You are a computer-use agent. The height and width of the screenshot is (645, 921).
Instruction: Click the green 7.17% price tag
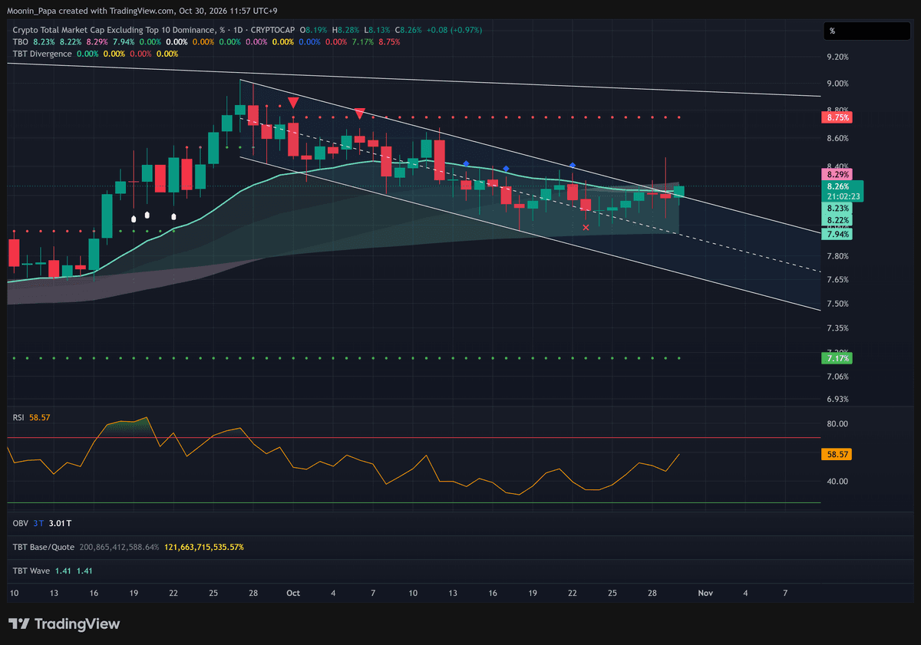coord(837,358)
